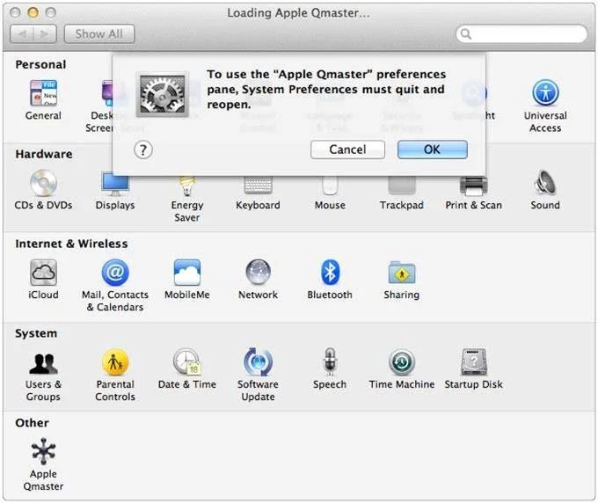Minimize the System Preferences window
Screen dimensions: 598x503
pyautogui.click(x=33, y=12)
